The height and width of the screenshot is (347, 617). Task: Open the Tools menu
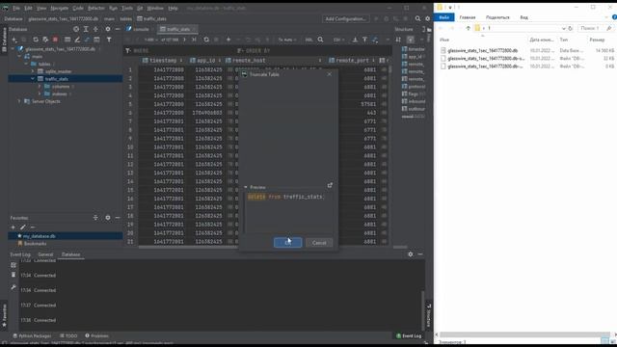coord(126,8)
